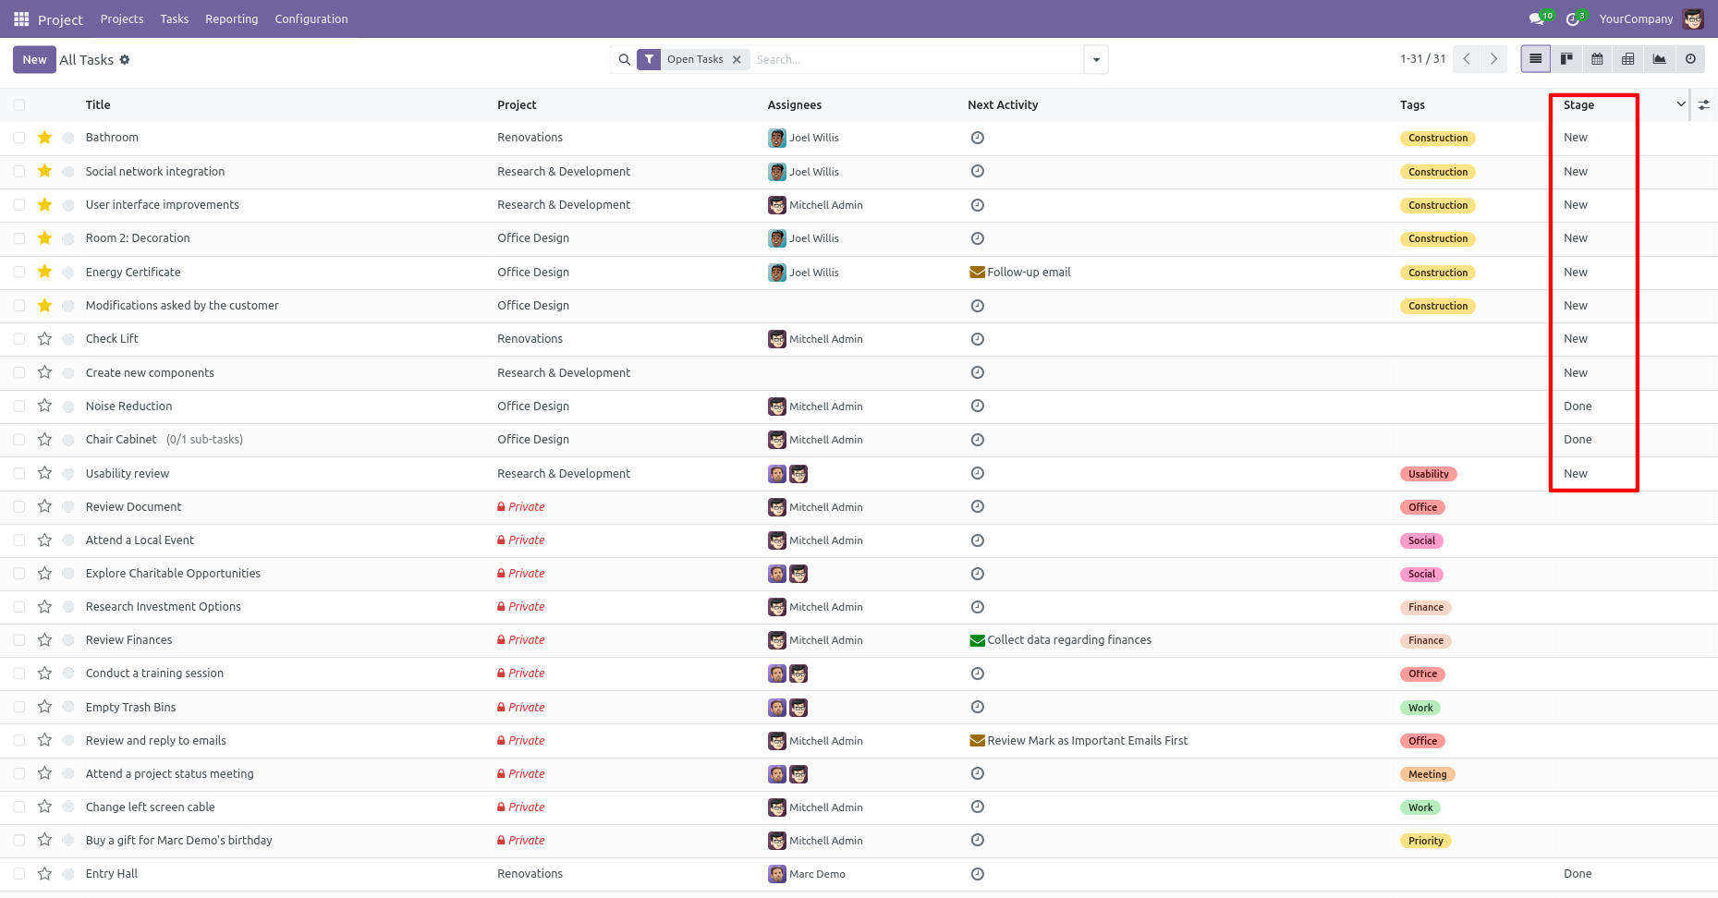Viewport: 1718px width, 898px height.
Task: Click Joel Willis avatar on Bathroom row
Action: 777,138
